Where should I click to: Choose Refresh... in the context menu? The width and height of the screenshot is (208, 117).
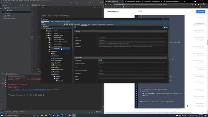click(61, 33)
